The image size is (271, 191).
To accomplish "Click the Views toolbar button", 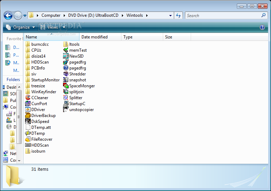I will pyautogui.click(x=49, y=27).
